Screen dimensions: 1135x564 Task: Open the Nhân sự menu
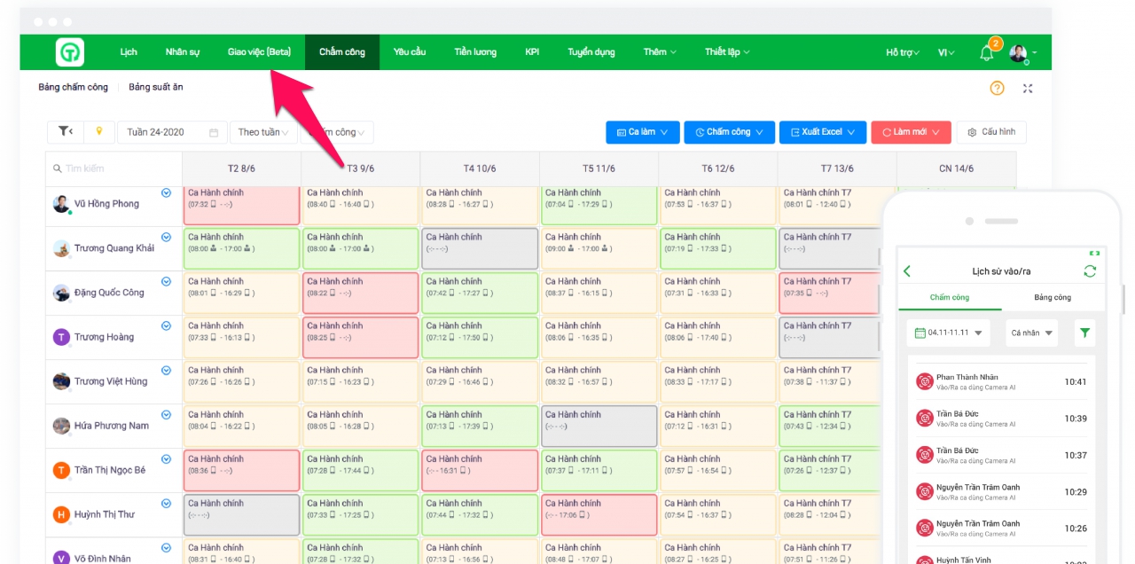point(182,52)
